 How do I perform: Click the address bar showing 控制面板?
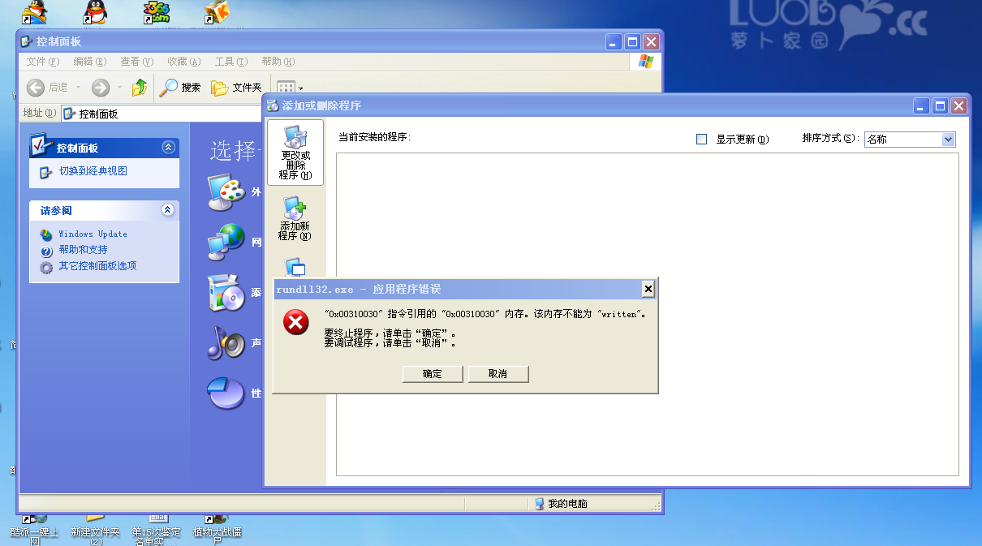tap(162, 114)
